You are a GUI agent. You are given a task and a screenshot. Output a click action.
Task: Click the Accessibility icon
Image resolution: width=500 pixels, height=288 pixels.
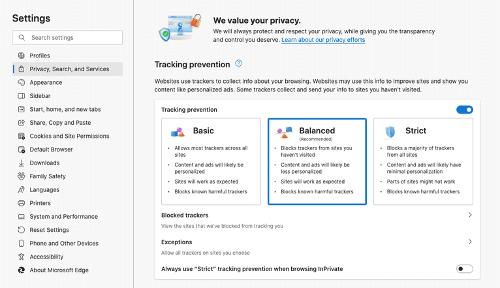(x=22, y=257)
